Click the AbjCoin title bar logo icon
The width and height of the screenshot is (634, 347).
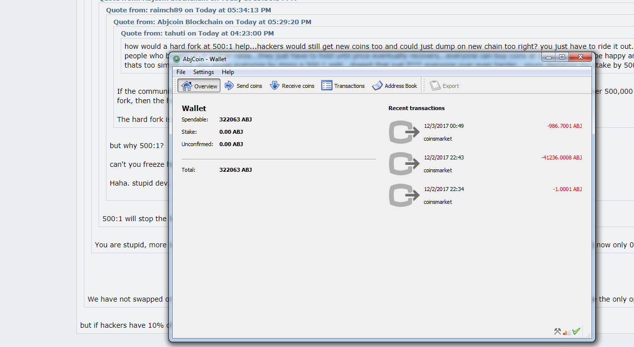176,59
